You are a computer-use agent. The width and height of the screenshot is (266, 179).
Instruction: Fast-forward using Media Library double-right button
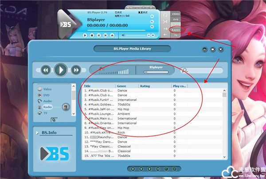click(76, 70)
